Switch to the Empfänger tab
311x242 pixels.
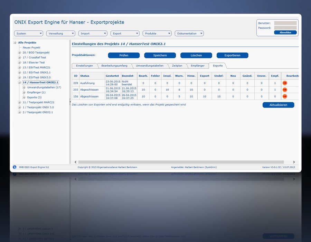198,66
